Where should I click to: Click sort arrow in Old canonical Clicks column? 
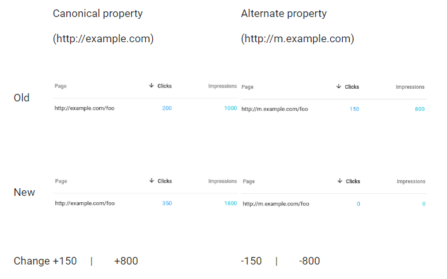click(152, 85)
